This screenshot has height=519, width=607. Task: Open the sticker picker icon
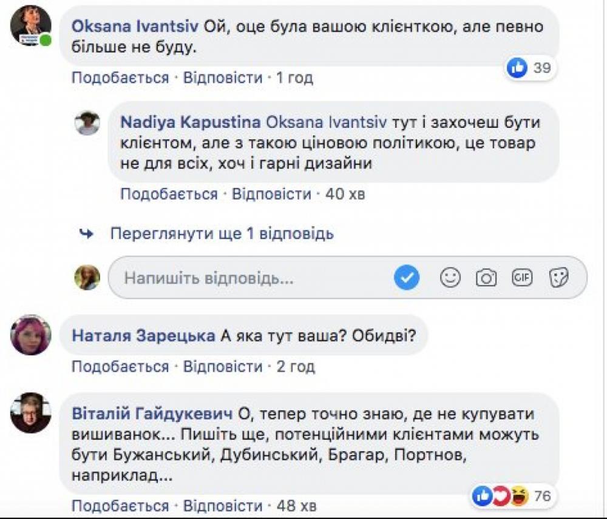coord(558,278)
